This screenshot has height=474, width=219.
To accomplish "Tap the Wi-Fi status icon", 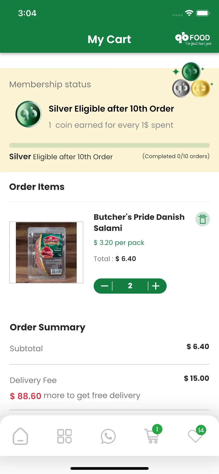I will pyautogui.click(x=189, y=13).
